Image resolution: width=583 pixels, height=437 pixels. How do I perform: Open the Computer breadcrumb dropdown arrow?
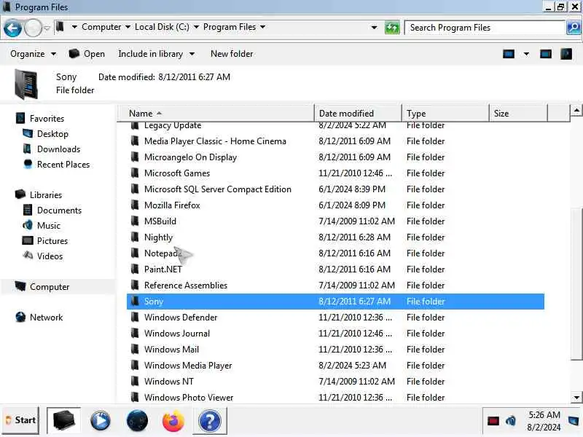point(128,27)
